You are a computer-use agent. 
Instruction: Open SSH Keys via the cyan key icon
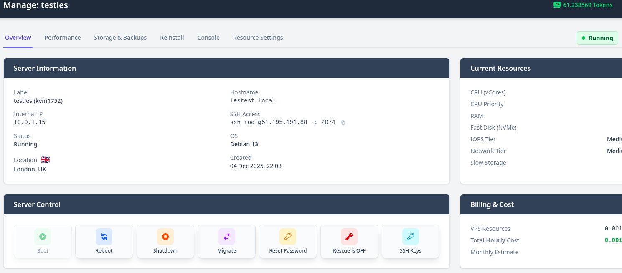pyautogui.click(x=410, y=237)
